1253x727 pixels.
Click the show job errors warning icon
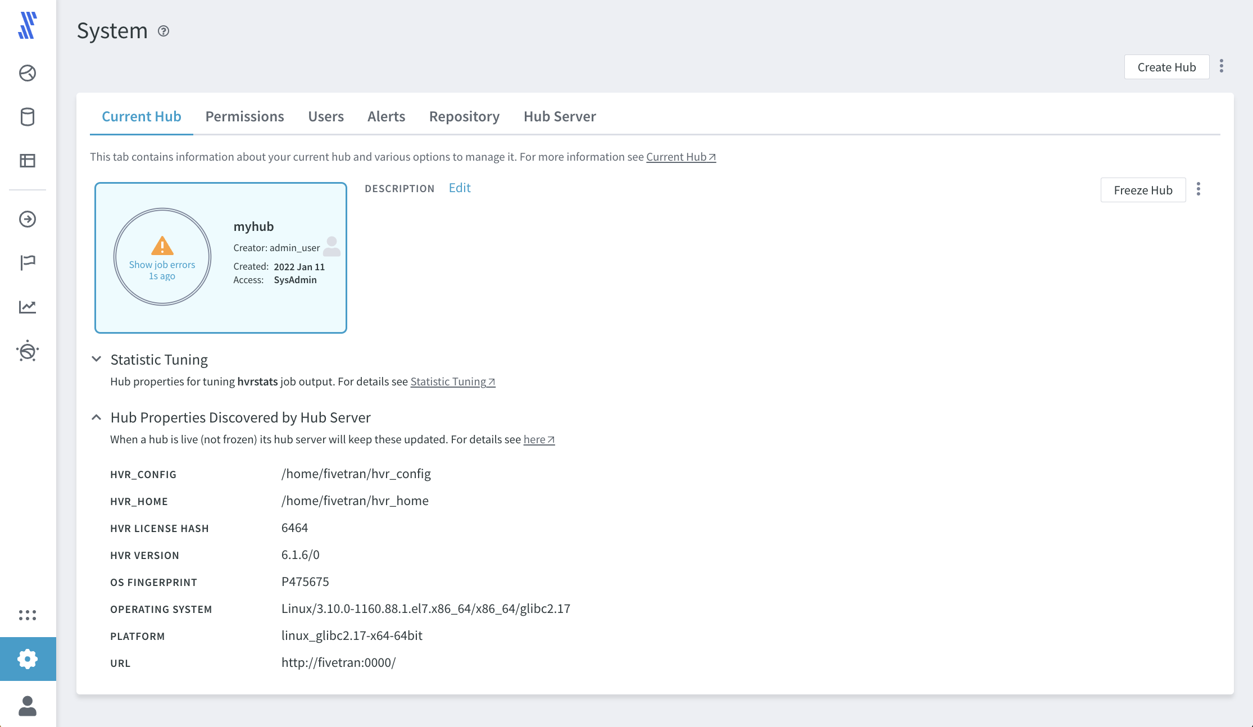(x=162, y=246)
